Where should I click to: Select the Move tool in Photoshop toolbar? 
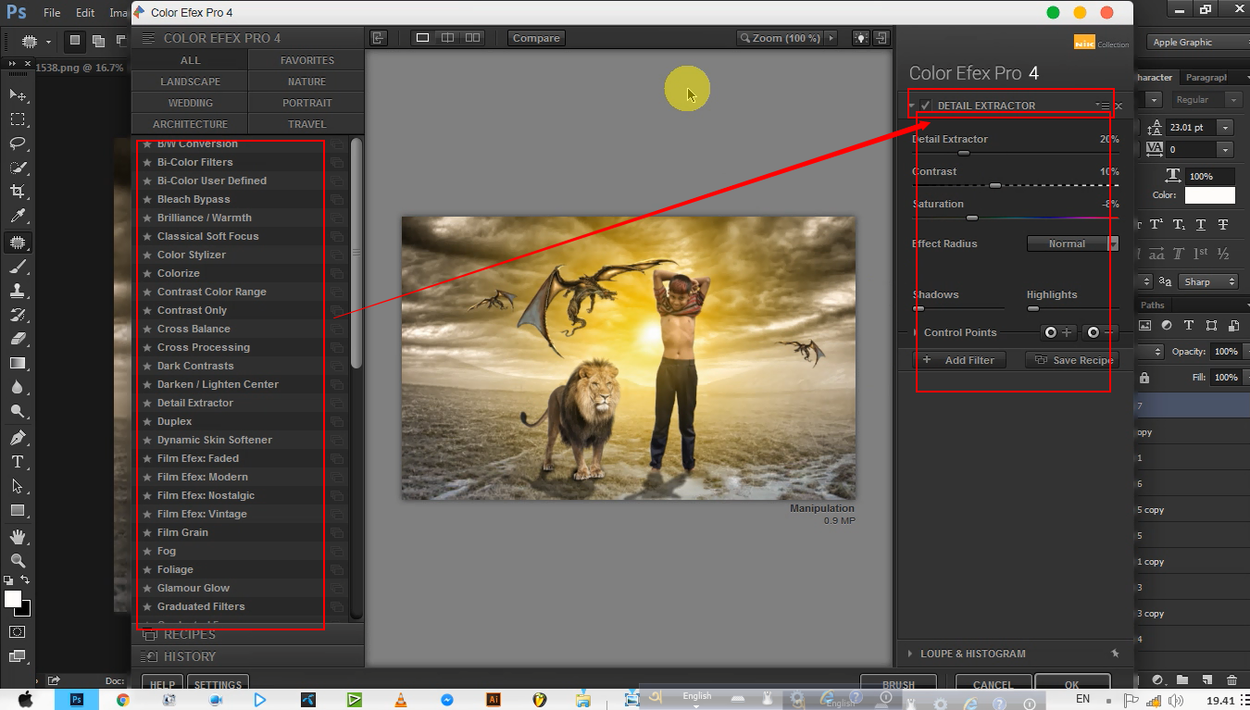pyautogui.click(x=18, y=94)
